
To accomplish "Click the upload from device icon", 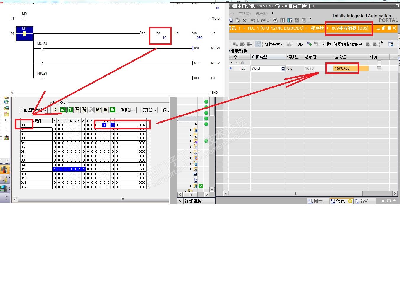I will 290,20.
